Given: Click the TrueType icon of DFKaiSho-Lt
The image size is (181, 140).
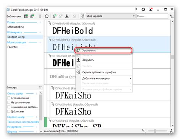Looking at the screenshot, I should click(53, 88).
